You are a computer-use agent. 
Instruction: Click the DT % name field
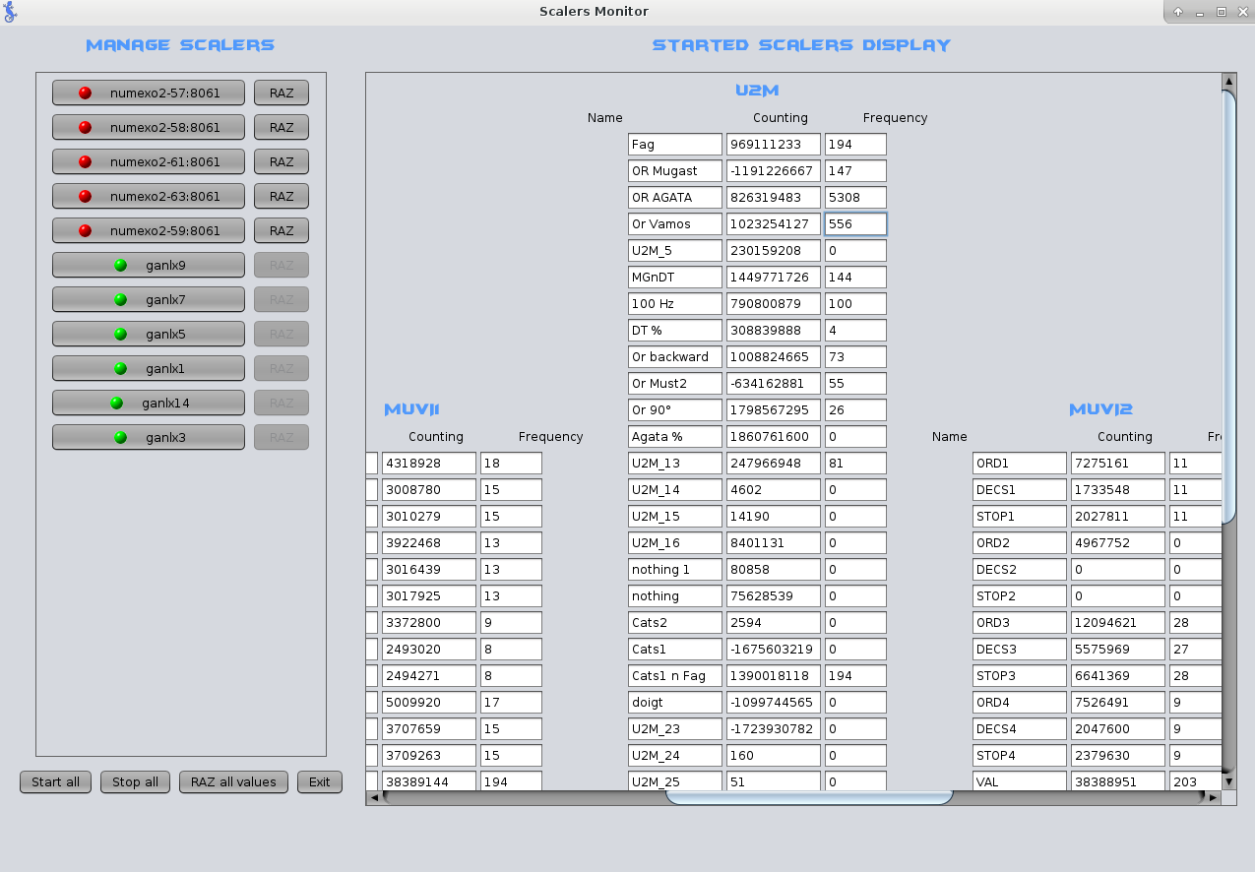[675, 331]
